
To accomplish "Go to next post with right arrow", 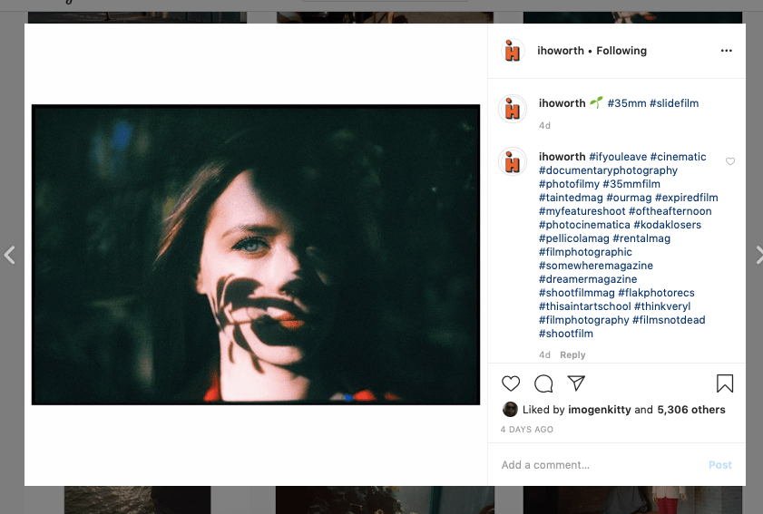I will [758, 256].
